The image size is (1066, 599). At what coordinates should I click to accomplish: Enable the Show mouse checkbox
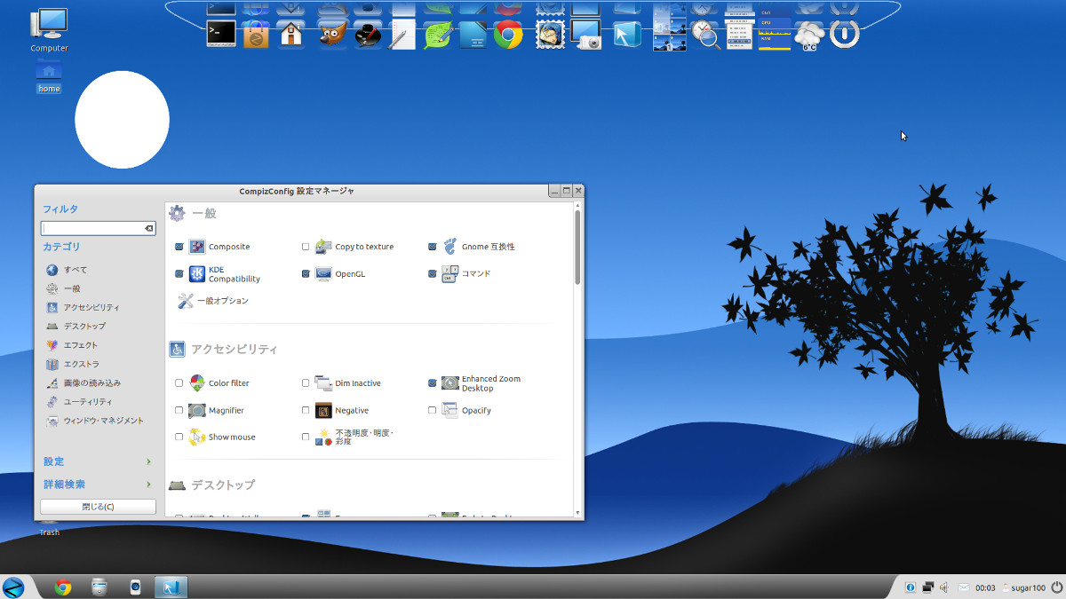click(179, 437)
